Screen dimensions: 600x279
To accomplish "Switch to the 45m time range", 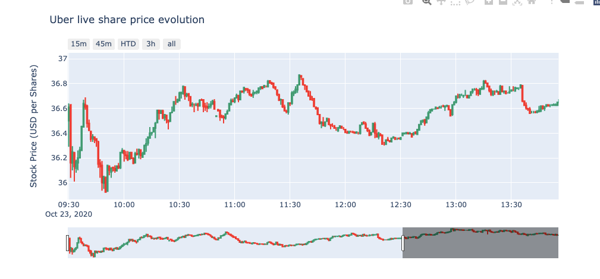I will pyautogui.click(x=103, y=44).
